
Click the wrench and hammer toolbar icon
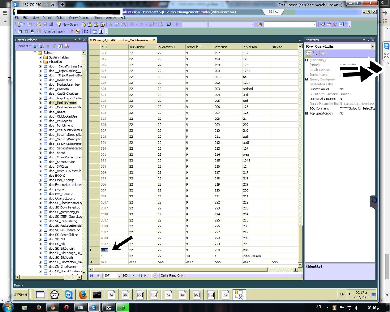(335, 24)
